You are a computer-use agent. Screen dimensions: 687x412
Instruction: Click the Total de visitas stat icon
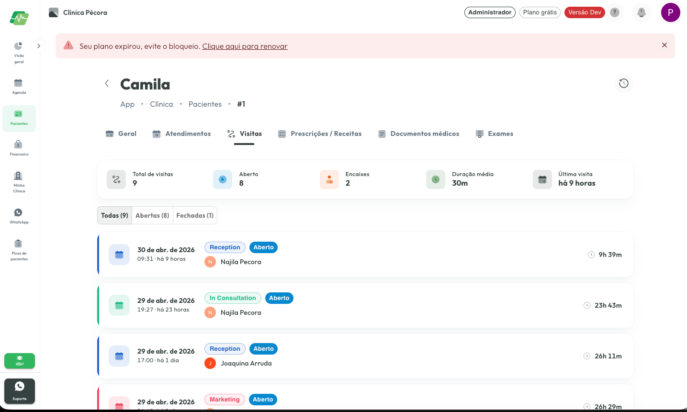click(116, 179)
